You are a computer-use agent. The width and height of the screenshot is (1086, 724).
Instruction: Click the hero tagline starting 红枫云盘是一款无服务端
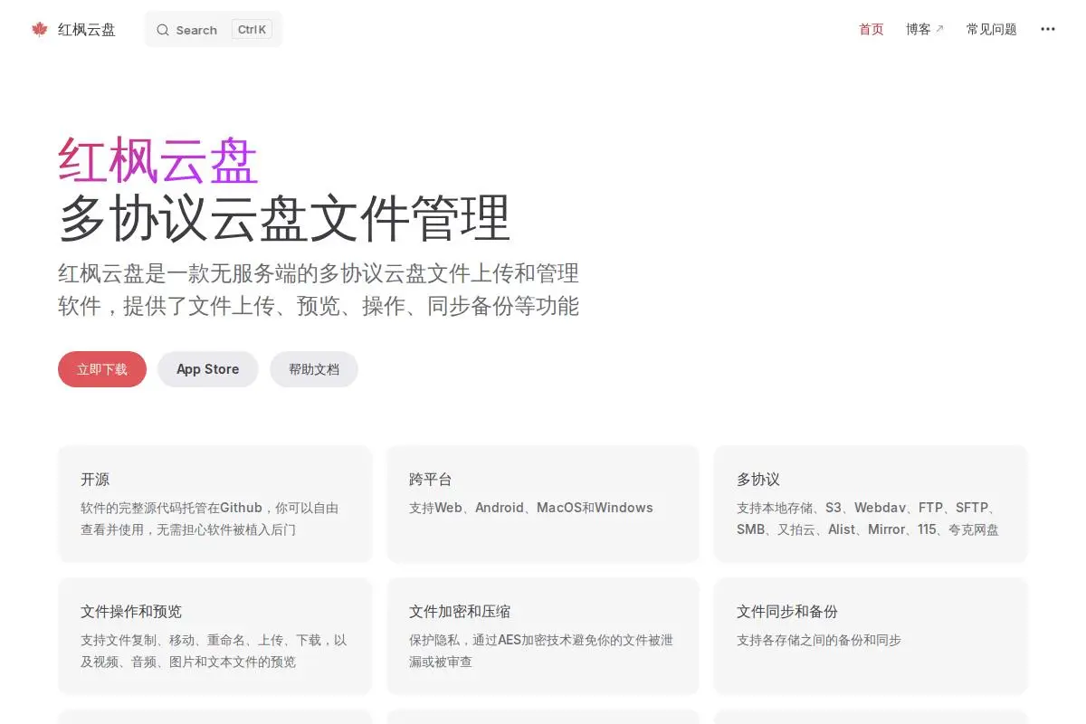[x=319, y=290]
